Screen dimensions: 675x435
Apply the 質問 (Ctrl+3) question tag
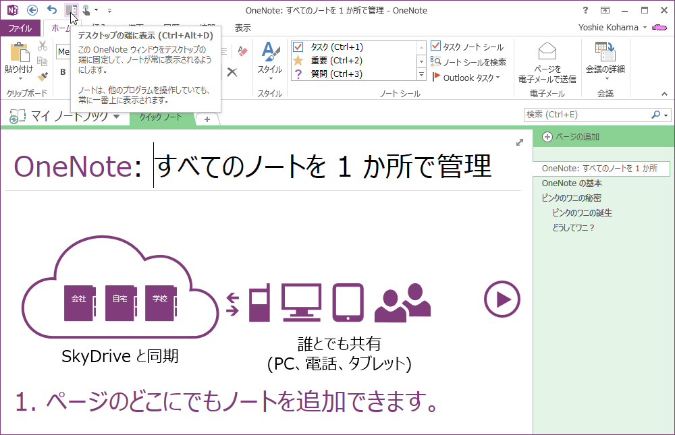tap(352, 74)
